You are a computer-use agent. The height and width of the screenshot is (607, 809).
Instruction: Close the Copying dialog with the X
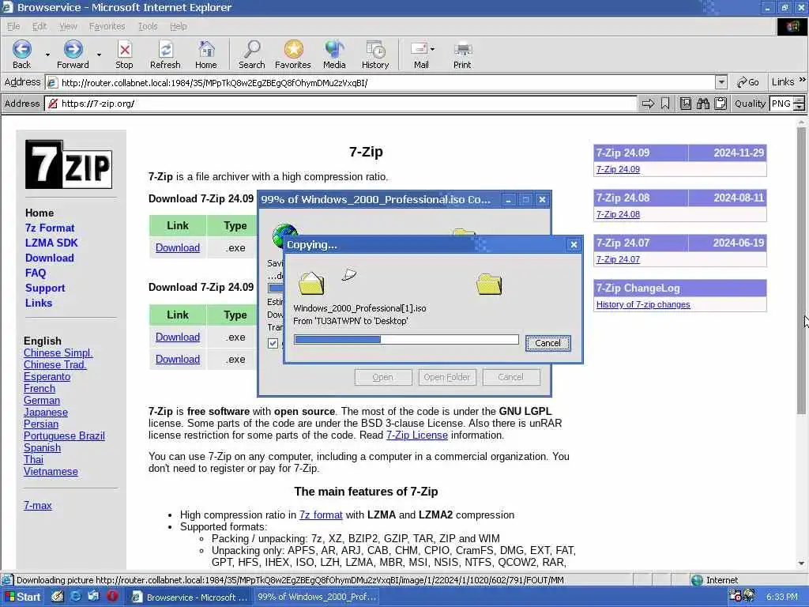tap(574, 245)
